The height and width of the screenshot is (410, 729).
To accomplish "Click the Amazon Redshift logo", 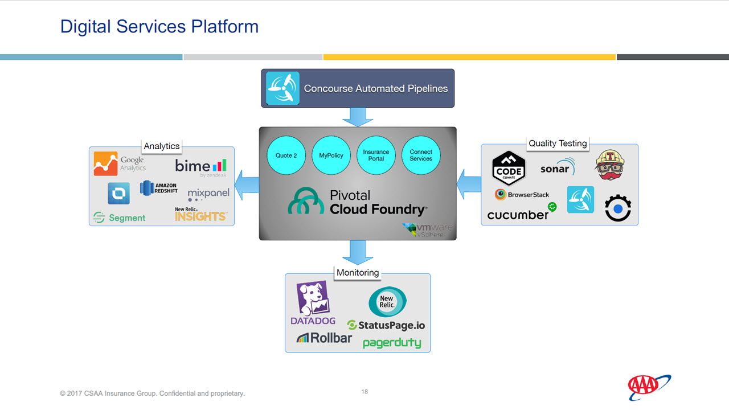I will point(158,188).
